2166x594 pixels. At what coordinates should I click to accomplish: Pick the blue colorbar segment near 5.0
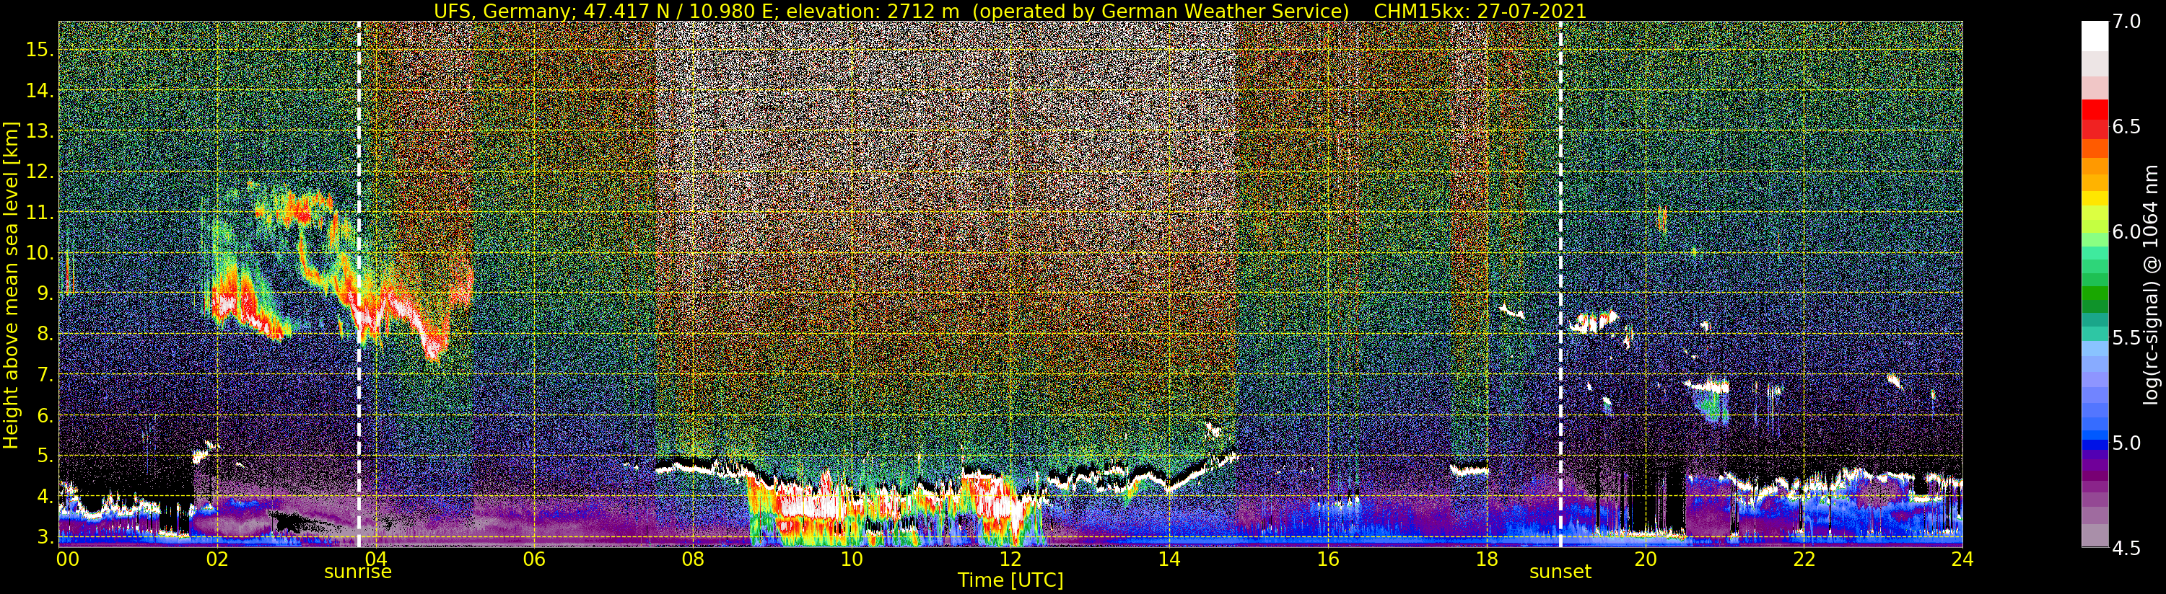coord(2094,443)
